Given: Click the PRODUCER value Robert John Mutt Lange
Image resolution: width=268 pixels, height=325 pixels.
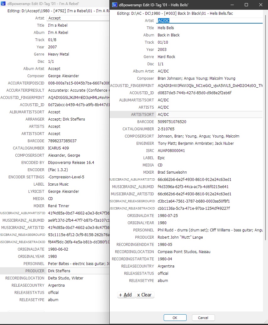Looking at the screenshot, I should (x=180, y=237).
